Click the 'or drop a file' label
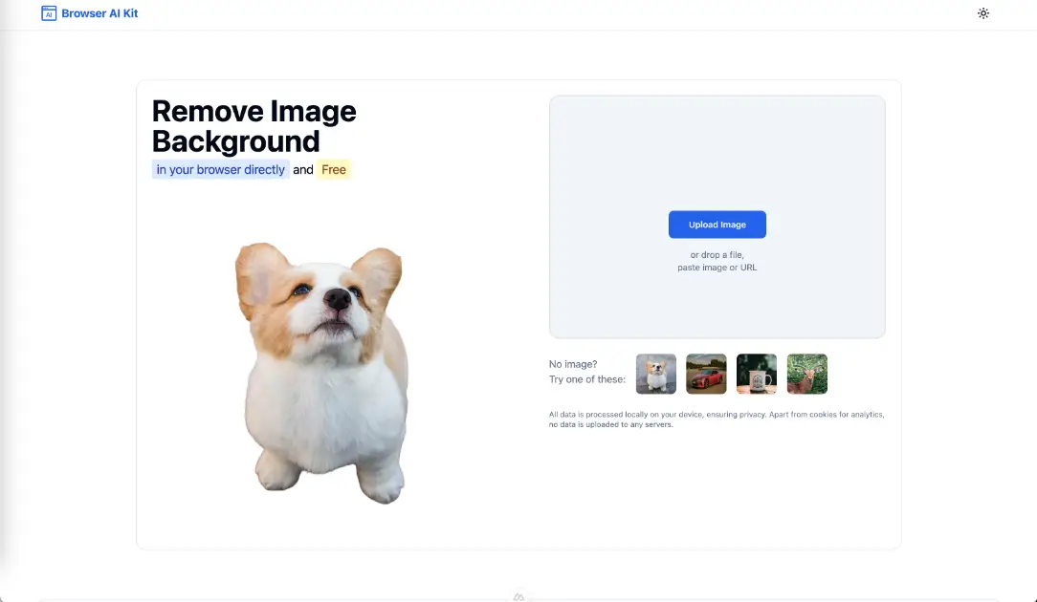 717,254
